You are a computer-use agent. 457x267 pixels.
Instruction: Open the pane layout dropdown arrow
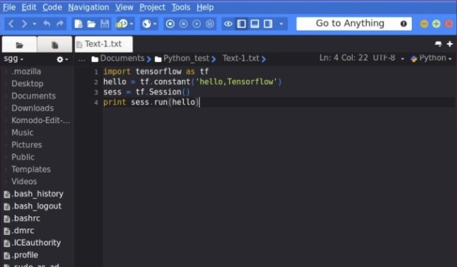coord(281,24)
